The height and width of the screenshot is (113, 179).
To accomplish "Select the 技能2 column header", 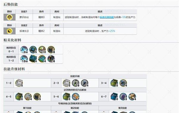I will 24,25.
